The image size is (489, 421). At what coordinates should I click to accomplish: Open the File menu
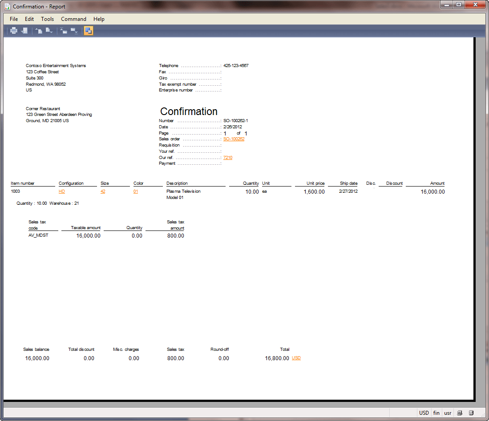coord(14,19)
